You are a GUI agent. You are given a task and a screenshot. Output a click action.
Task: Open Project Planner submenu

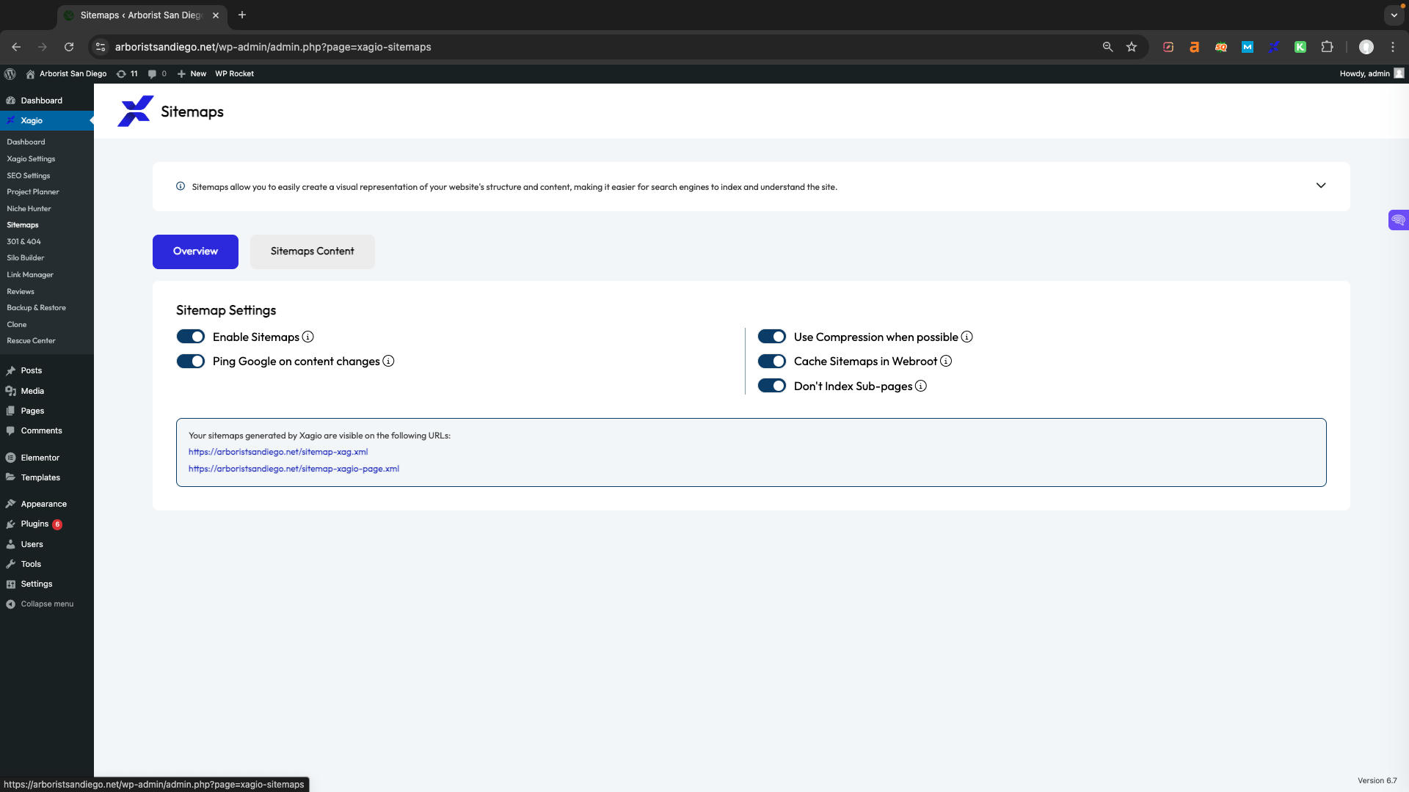coord(33,192)
